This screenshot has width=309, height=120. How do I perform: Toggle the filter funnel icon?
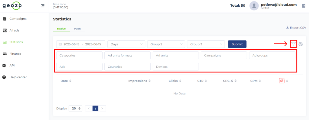tap(293, 44)
